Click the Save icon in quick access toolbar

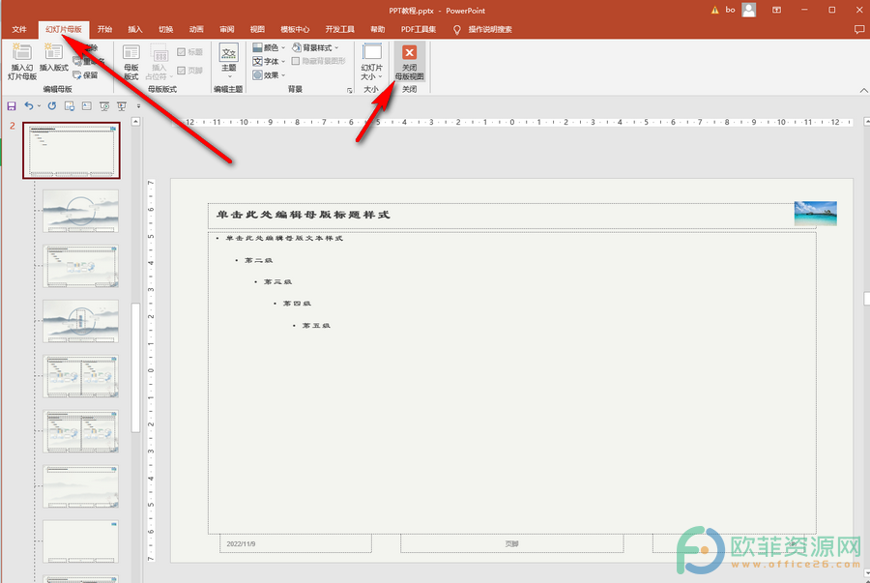point(11,106)
